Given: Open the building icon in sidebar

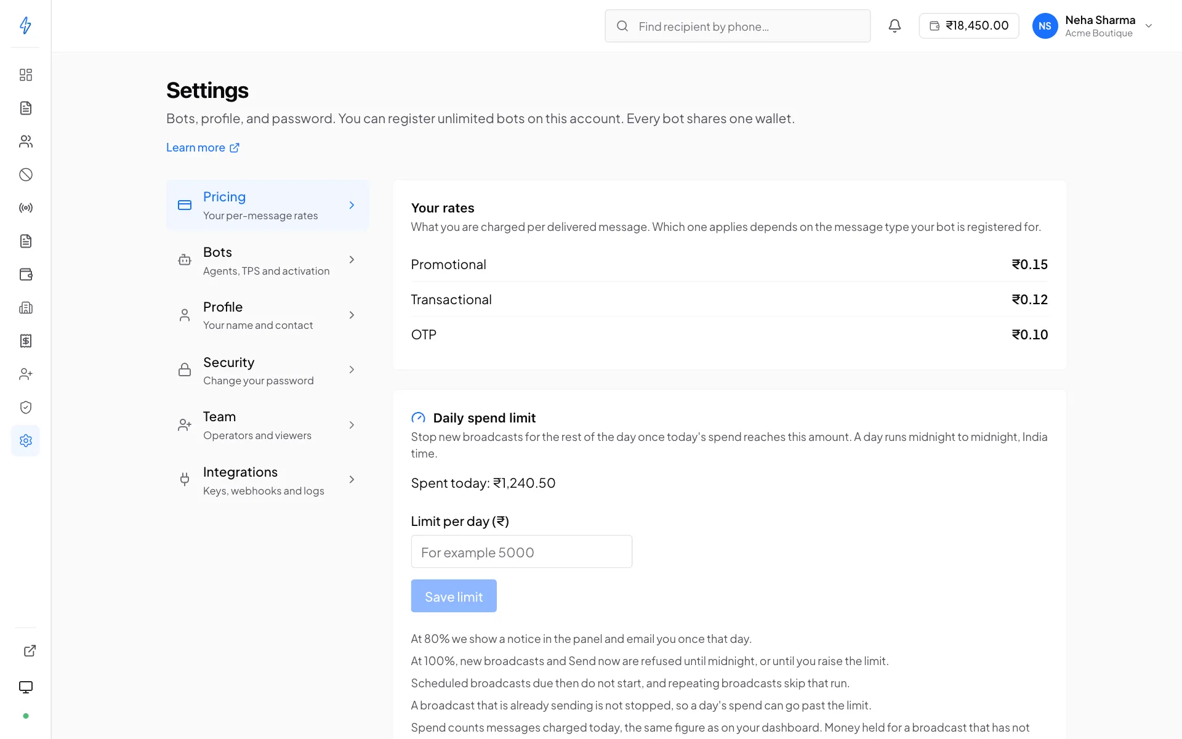Looking at the screenshot, I should [x=25, y=308].
